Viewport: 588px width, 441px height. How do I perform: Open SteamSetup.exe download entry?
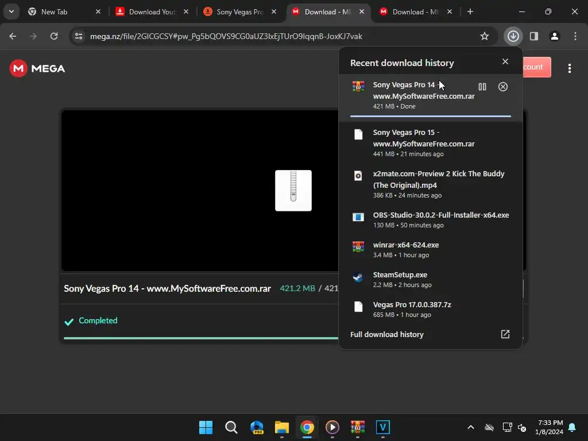431,280
